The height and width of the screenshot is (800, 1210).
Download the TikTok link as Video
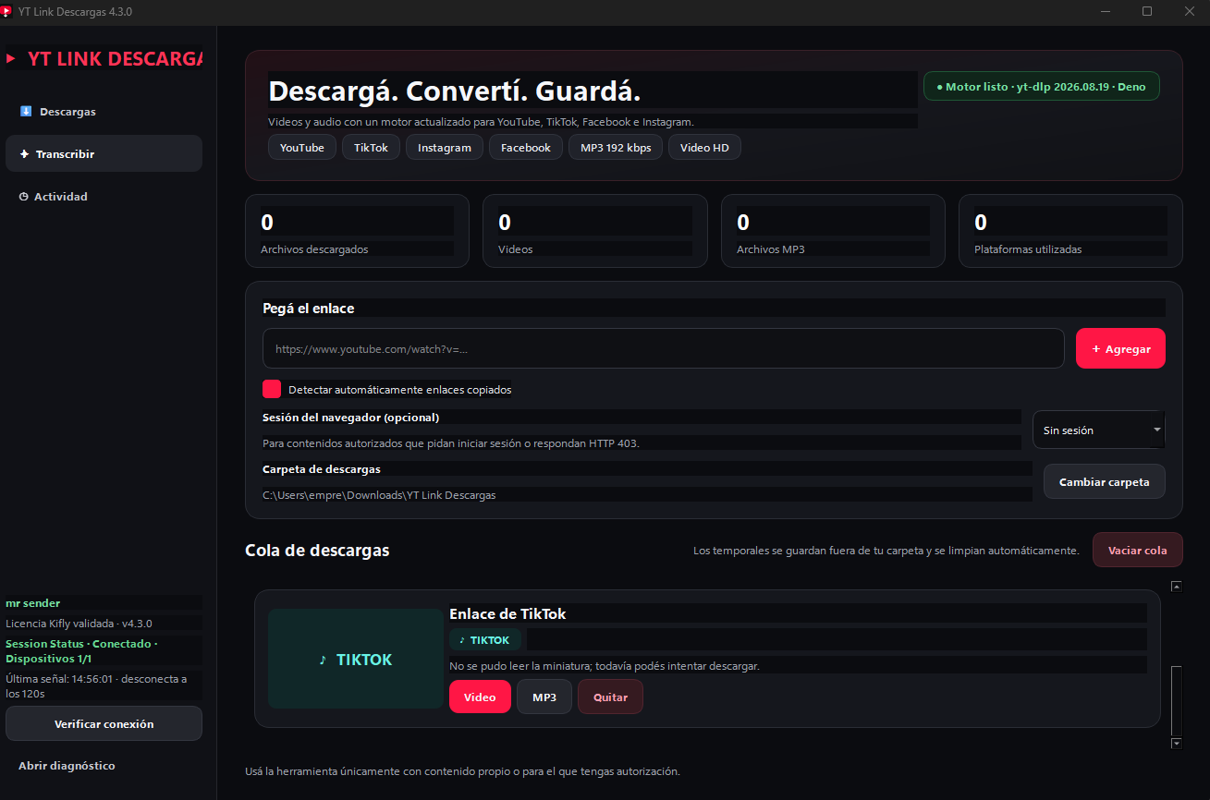pyautogui.click(x=480, y=697)
